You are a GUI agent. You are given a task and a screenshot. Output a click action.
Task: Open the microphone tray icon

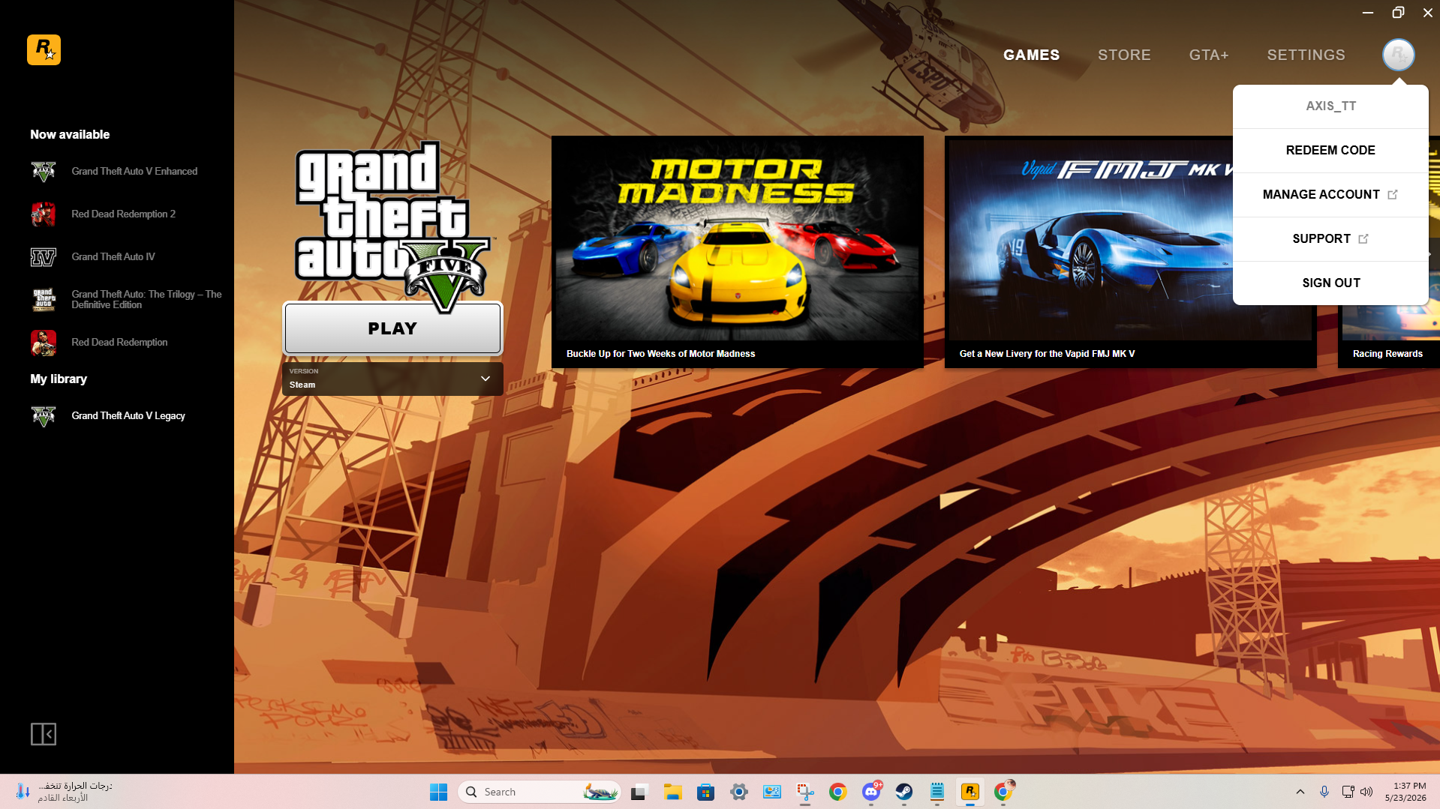click(1324, 792)
